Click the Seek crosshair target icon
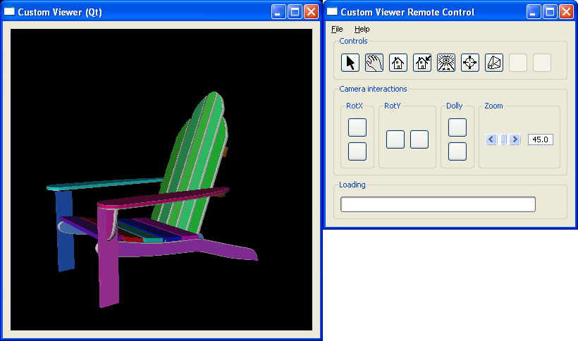 point(470,63)
